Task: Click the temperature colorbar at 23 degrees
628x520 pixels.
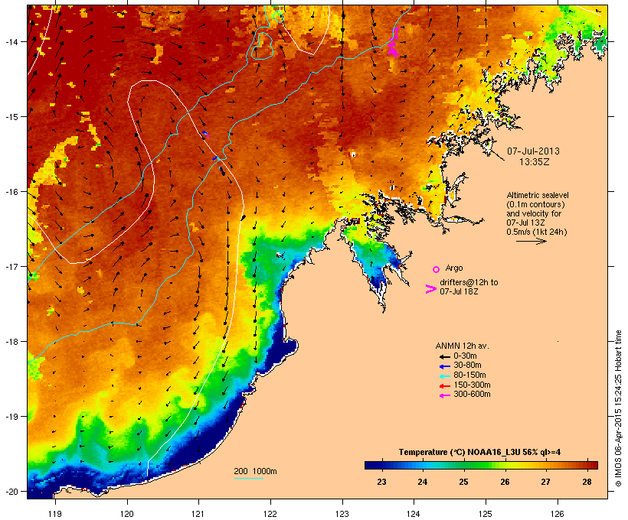Action: coord(381,465)
